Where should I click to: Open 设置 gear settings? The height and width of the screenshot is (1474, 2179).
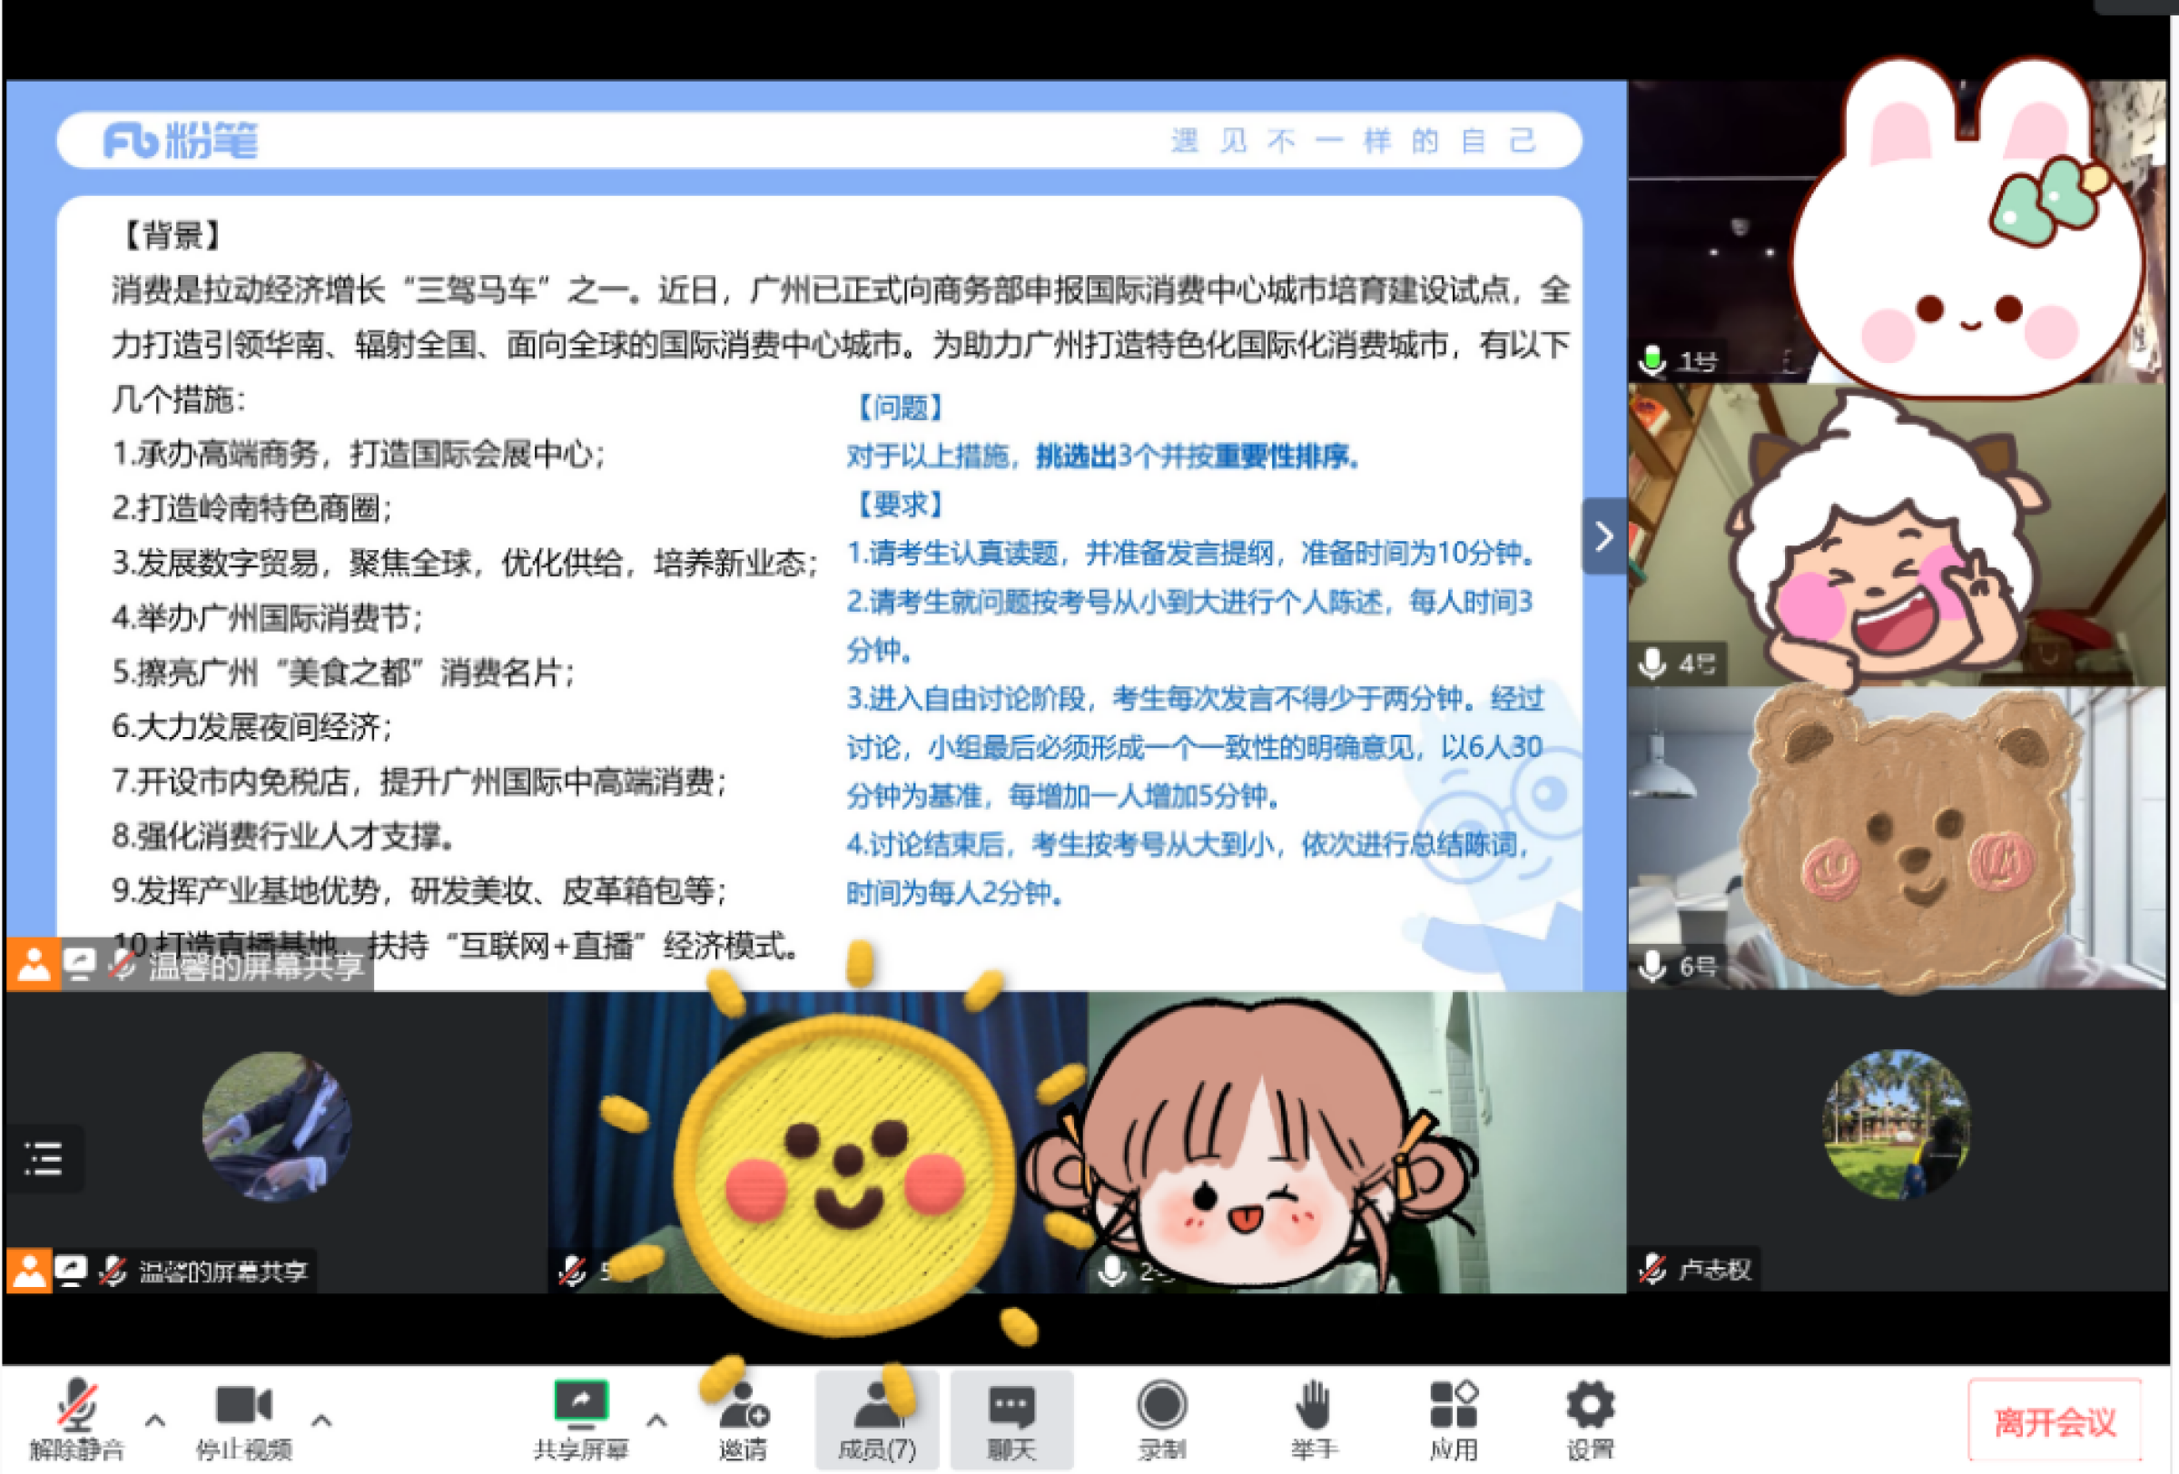tap(1590, 1406)
